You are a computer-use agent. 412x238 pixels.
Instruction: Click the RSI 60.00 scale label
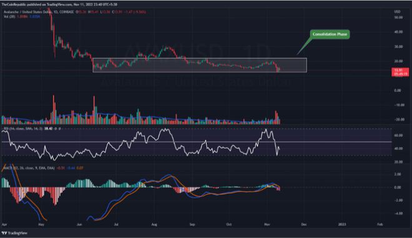point(398,136)
